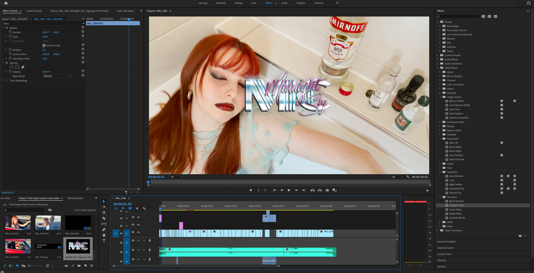Select the Gradient Wipe effect
The width and height of the screenshot is (534, 273).
[456, 205]
